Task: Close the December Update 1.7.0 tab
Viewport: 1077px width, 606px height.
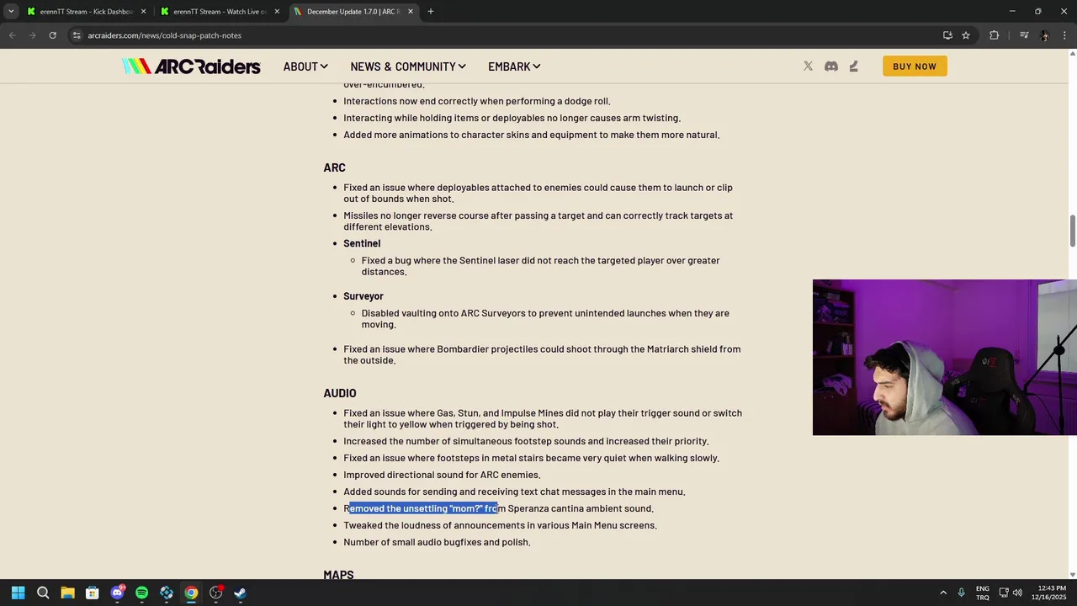Action: click(411, 12)
